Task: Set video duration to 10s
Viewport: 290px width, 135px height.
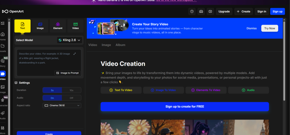Action: click(x=71, y=90)
